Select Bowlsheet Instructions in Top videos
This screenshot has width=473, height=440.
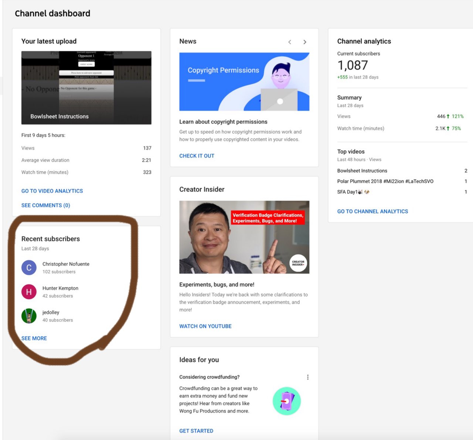pos(362,171)
